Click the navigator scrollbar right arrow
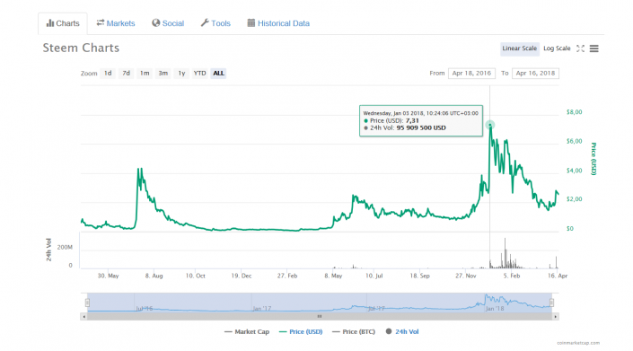633x351 pixels. (556, 317)
